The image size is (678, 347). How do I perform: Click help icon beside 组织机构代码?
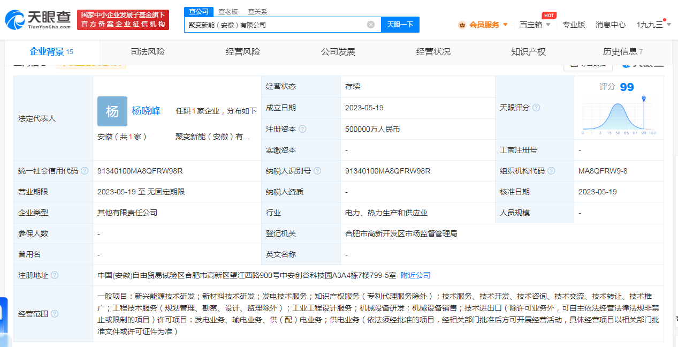tap(551, 171)
